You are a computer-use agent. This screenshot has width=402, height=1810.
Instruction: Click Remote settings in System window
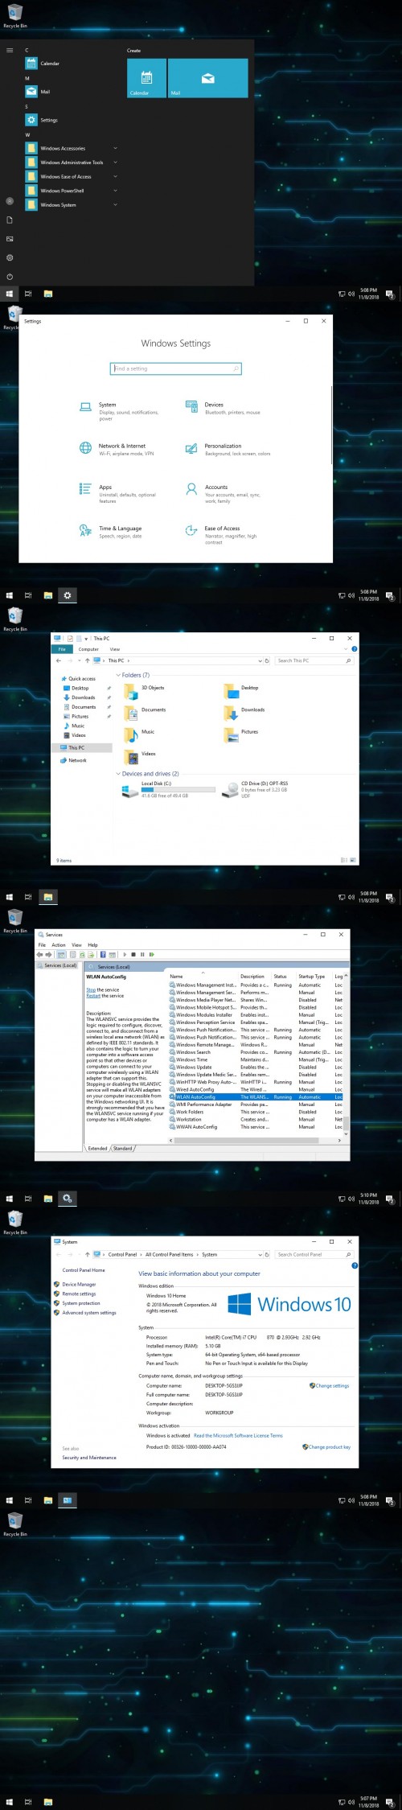click(x=79, y=1294)
